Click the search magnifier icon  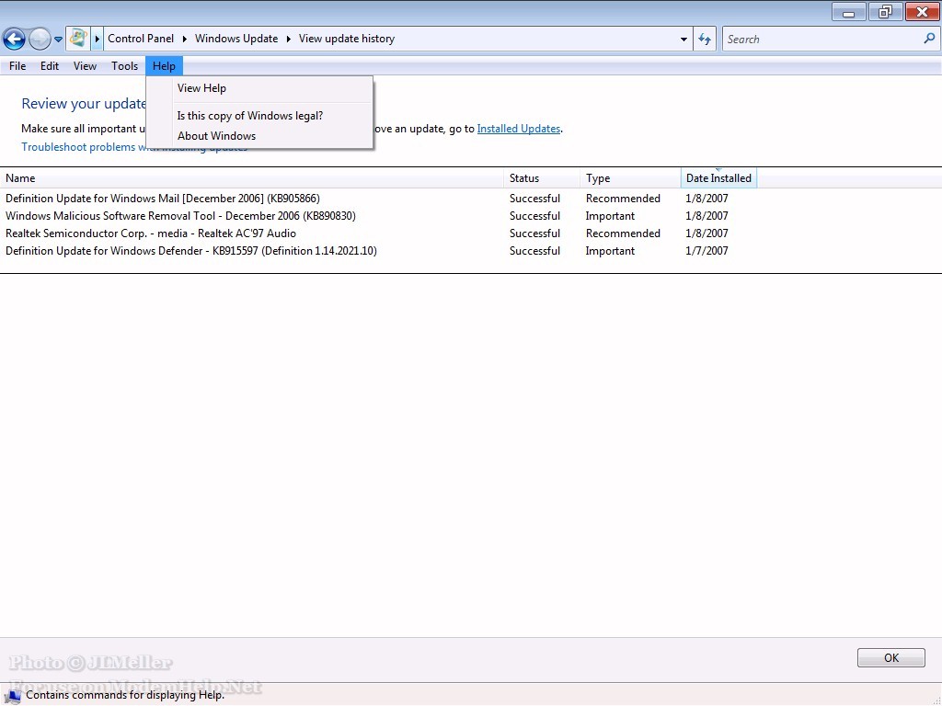click(928, 39)
